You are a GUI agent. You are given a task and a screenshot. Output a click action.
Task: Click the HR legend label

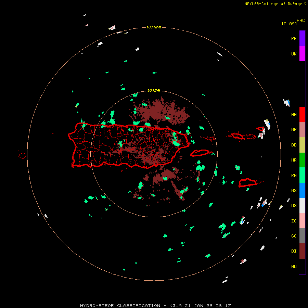(294, 160)
